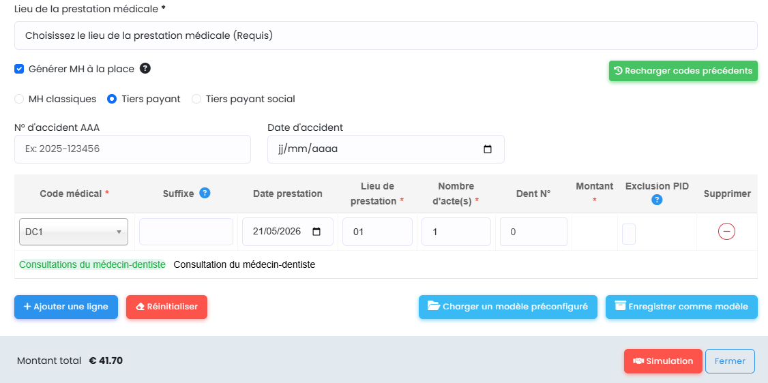
Task: Choose Tiers payant social option
Action: point(196,99)
